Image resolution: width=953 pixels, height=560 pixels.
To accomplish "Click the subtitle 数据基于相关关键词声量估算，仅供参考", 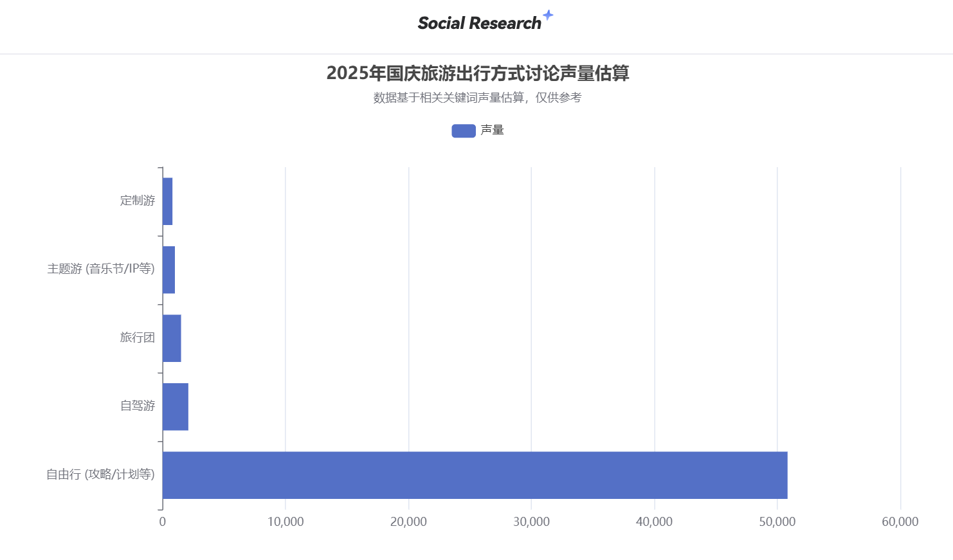I will [477, 98].
